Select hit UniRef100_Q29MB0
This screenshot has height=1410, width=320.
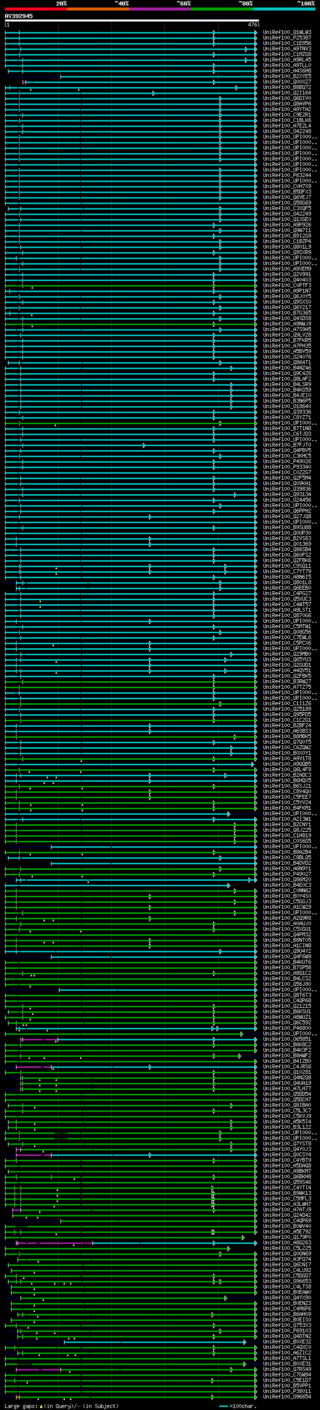[x=287, y=654]
